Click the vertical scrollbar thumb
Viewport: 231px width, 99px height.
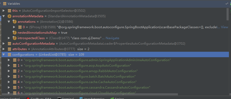(228, 14)
